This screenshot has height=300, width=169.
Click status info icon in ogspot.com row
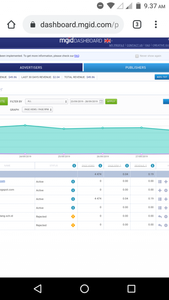73,190
